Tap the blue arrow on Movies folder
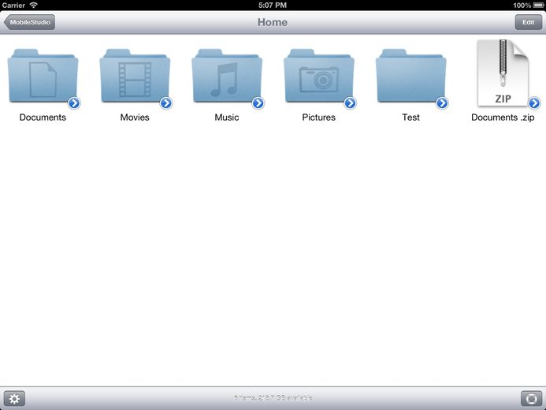Screen dimensions: 546x410 click(x=166, y=103)
